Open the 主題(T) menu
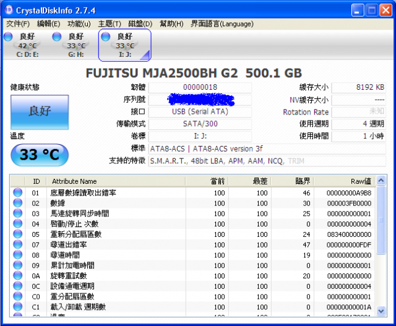Screen dimensions: 396x326 (110, 24)
